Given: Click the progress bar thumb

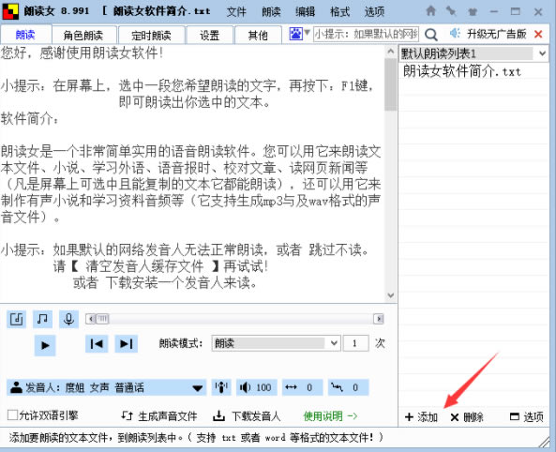Looking at the screenshot, I should point(102,319).
